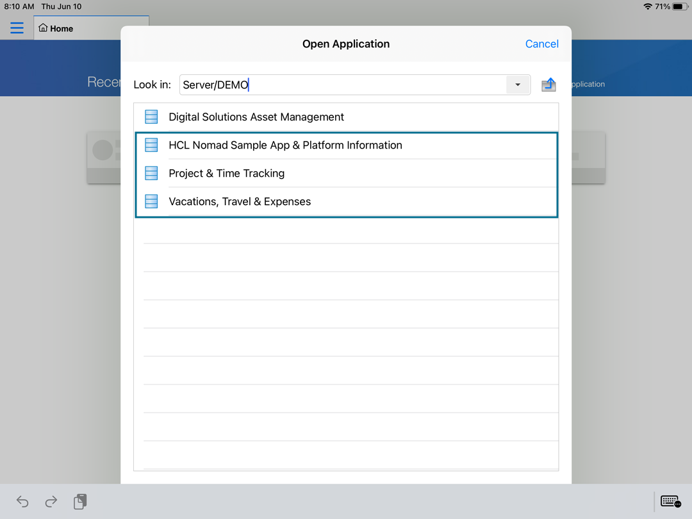Check the Wi-Fi status icon
Image resolution: width=692 pixels, height=519 pixels.
pyautogui.click(x=647, y=6)
